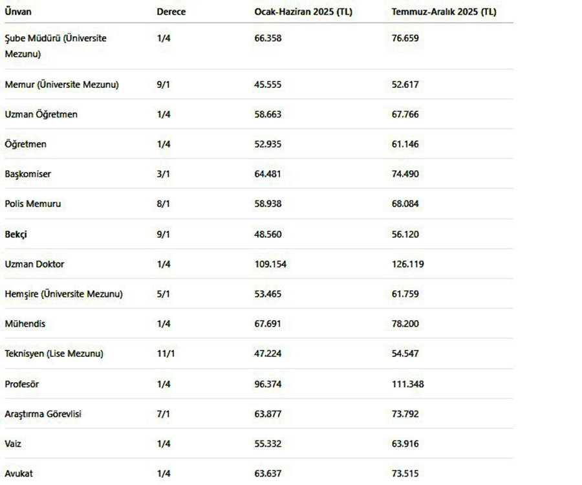This screenshot has height=485, width=582.
Task: Click the Şube Müdürü (Üniversite Mezunu) row title
Action: point(56,46)
